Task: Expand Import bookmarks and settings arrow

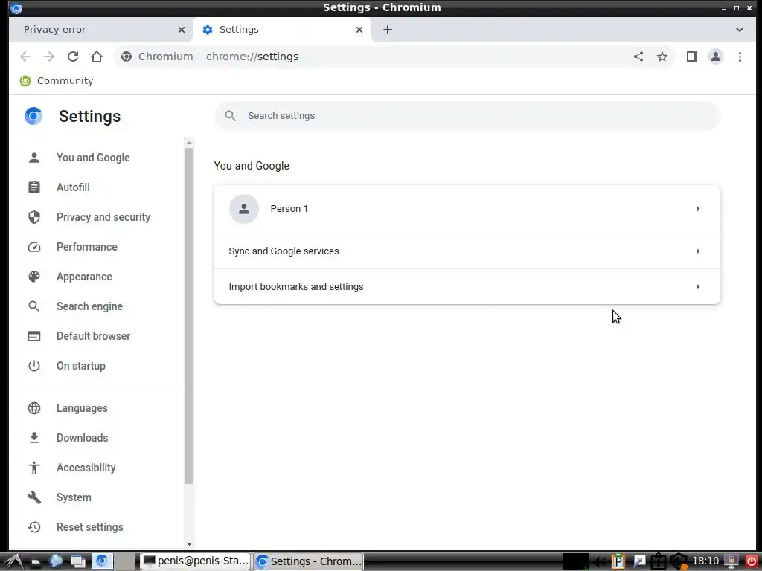Action: 698,287
